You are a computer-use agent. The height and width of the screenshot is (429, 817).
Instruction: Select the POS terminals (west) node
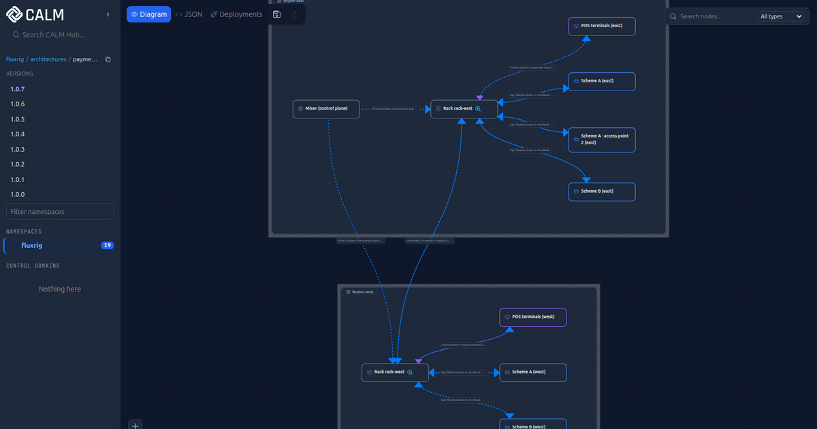point(533,317)
